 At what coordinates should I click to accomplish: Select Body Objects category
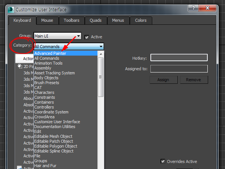pyautogui.click(x=66, y=78)
